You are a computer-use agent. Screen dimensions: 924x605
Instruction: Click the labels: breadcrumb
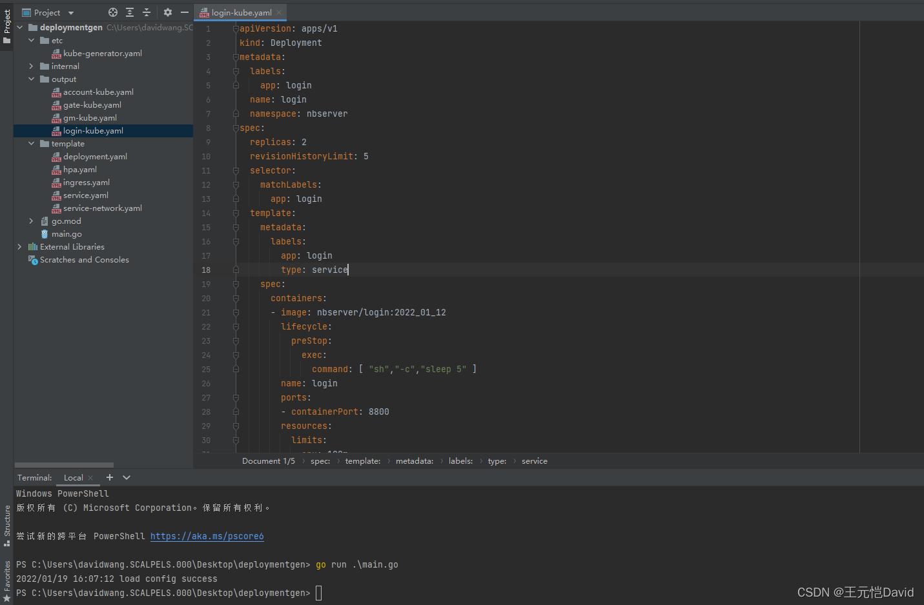(460, 461)
